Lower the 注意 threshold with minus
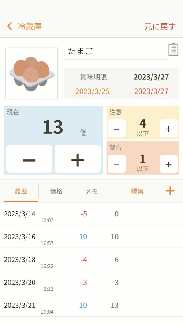The height and width of the screenshot is (325, 183). [117, 129]
